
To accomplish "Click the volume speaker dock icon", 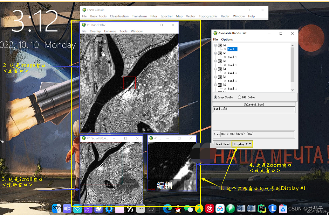I will pyautogui.click(x=67, y=209).
